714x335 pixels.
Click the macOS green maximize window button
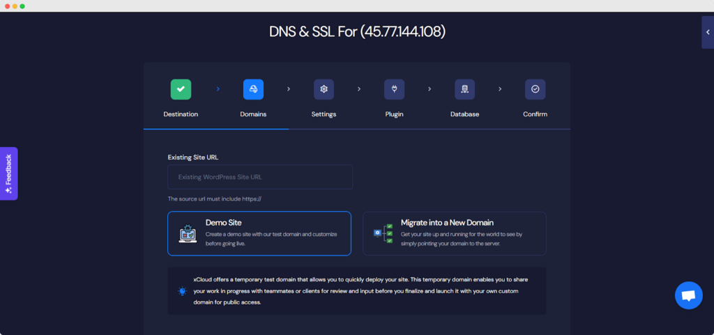(22, 6)
